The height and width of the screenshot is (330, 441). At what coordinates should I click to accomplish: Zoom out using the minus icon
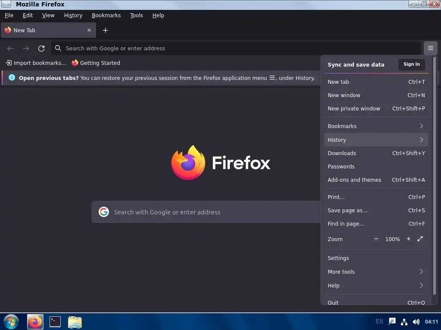point(376,239)
